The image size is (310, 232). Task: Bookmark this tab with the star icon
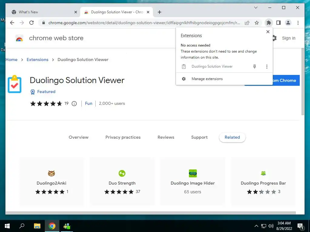tap(257, 23)
